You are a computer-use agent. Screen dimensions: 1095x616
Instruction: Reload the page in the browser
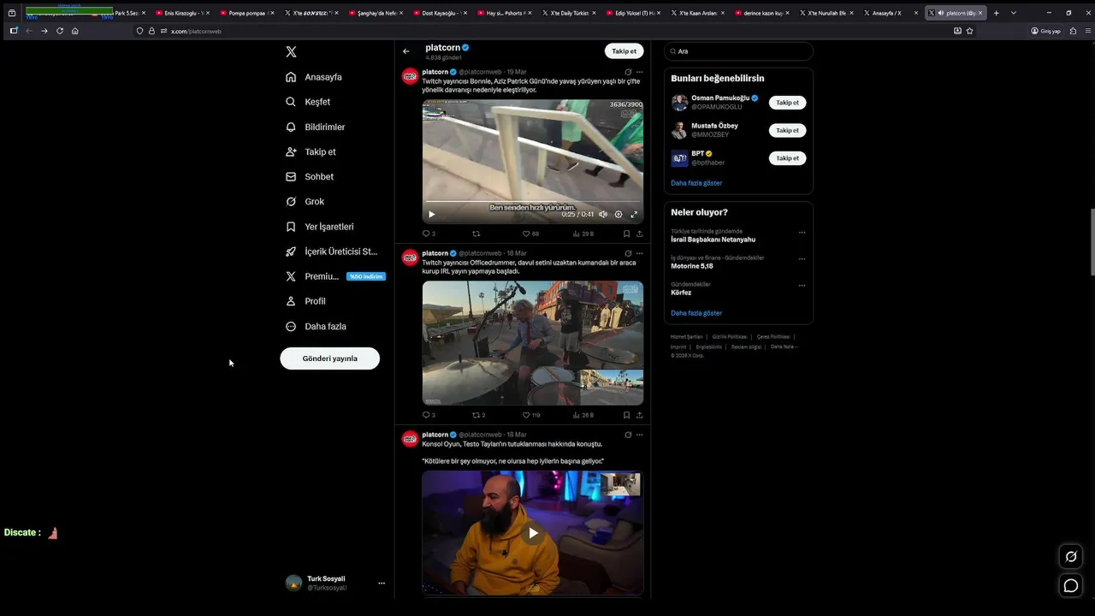click(x=60, y=31)
